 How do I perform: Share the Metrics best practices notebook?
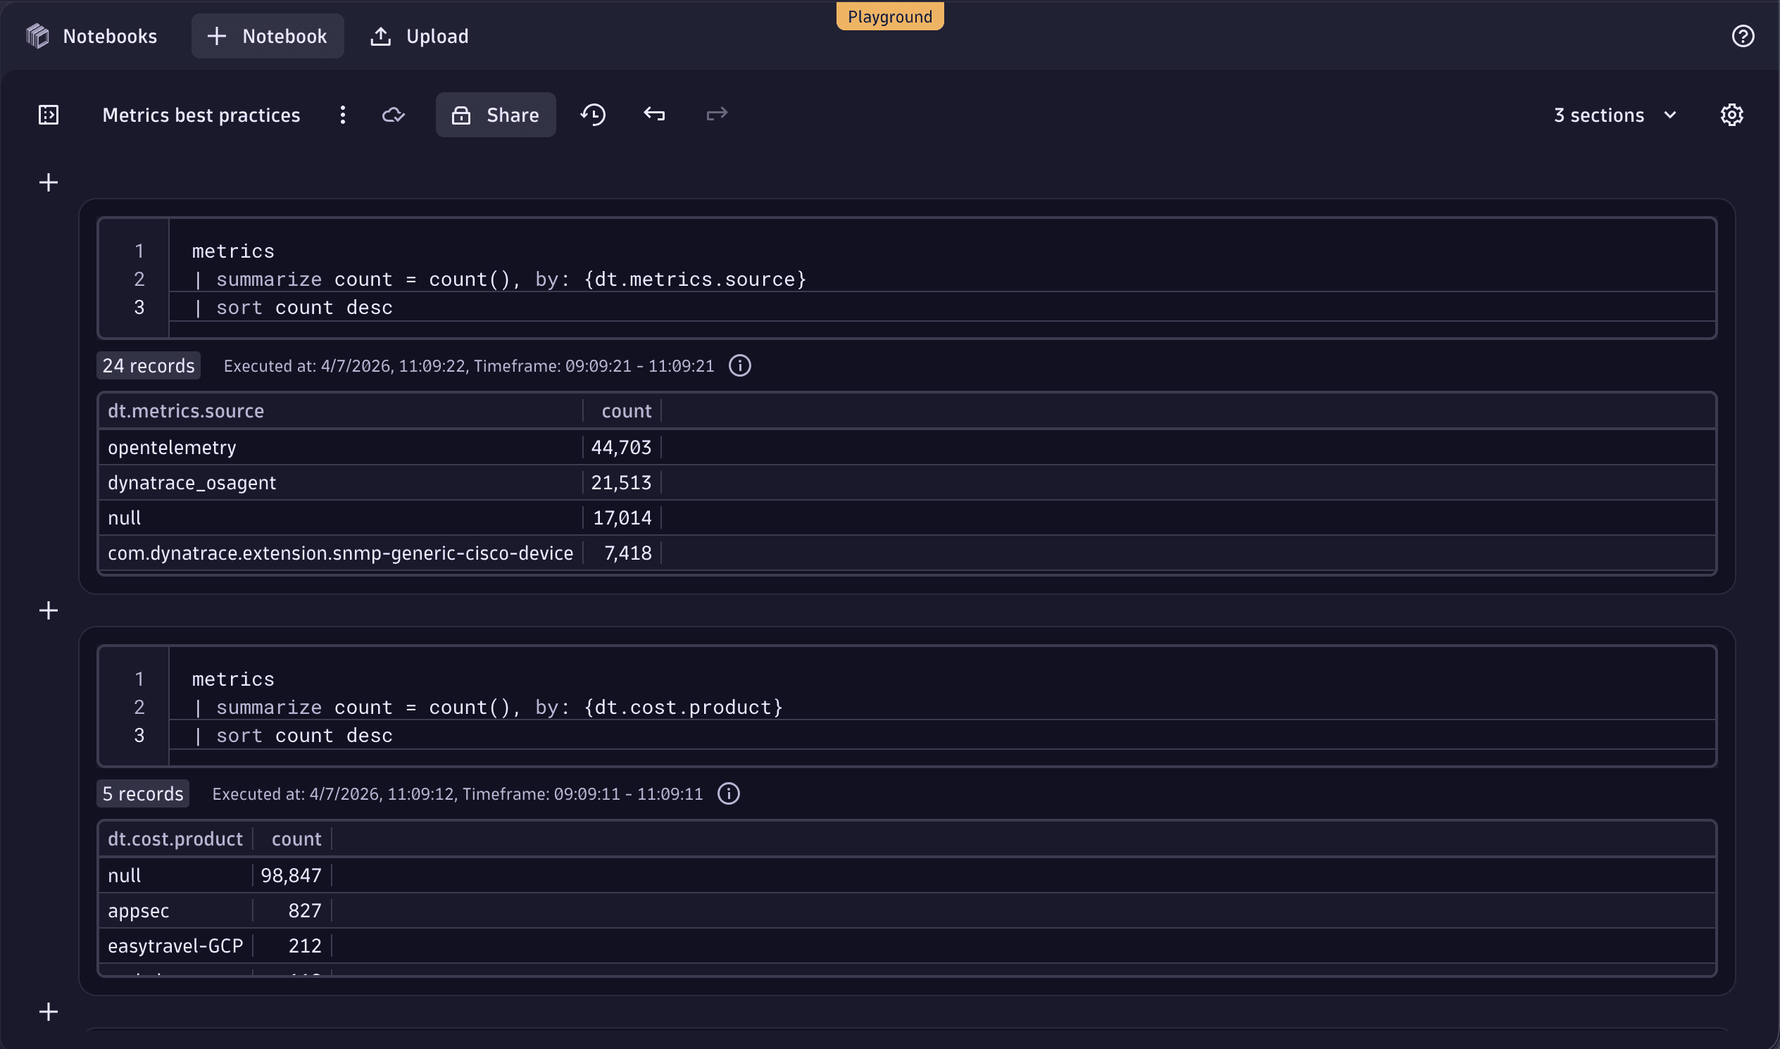click(496, 115)
